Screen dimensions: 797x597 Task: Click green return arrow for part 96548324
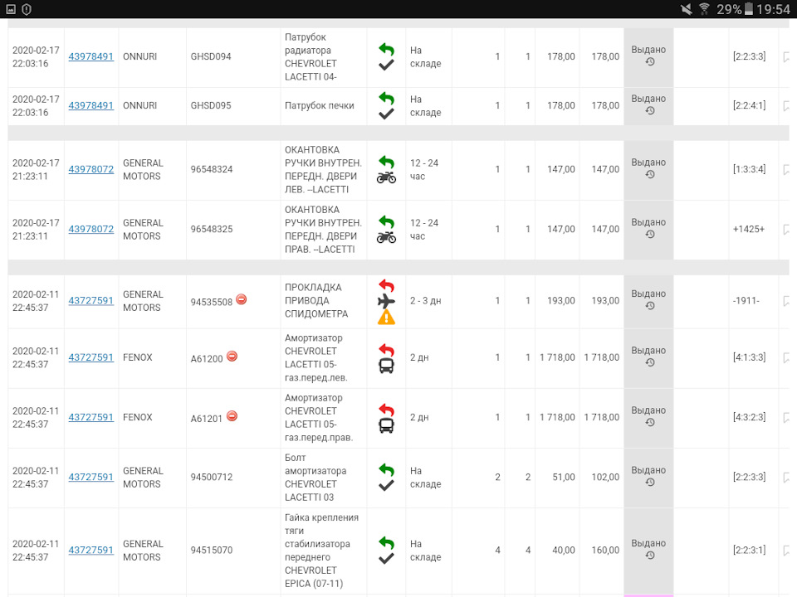point(386,162)
